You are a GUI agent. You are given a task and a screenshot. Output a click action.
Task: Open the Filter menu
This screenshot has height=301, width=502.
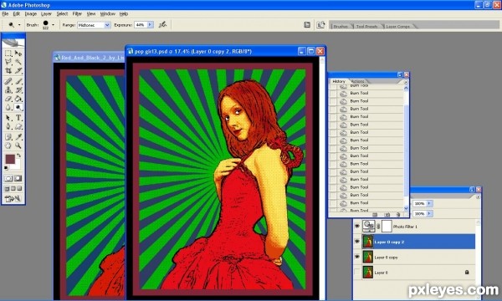[x=77, y=13]
